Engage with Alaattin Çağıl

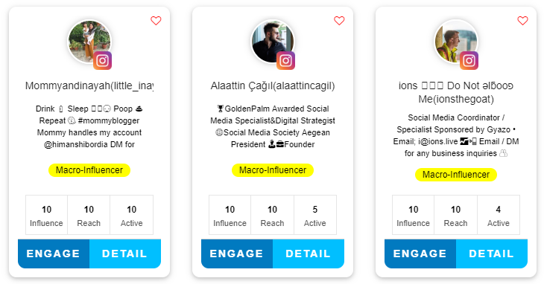(x=237, y=254)
